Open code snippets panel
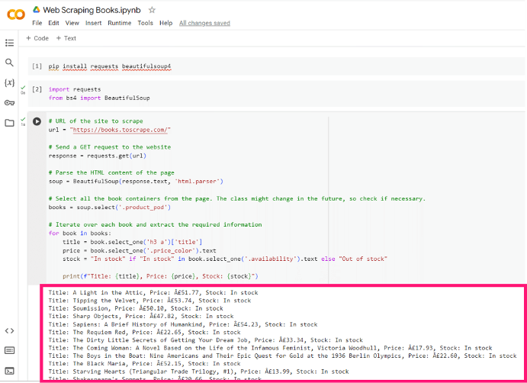Screen dimensions: 527x383 (9, 330)
